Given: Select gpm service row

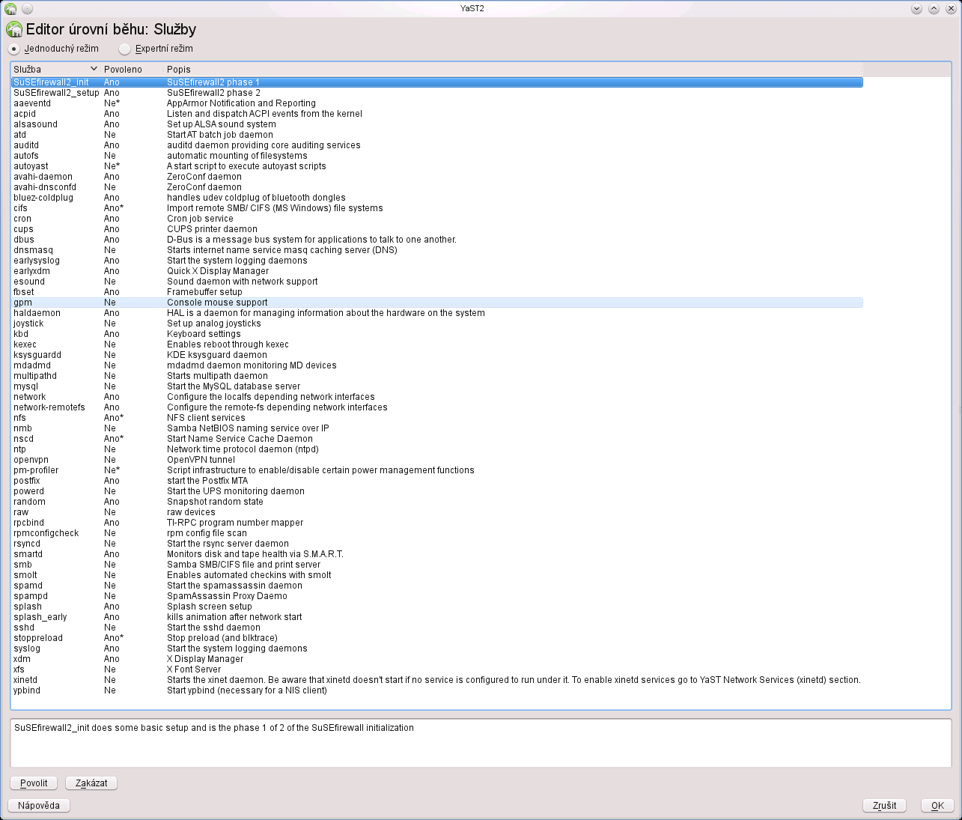Looking at the screenshot, I should 437,303.
